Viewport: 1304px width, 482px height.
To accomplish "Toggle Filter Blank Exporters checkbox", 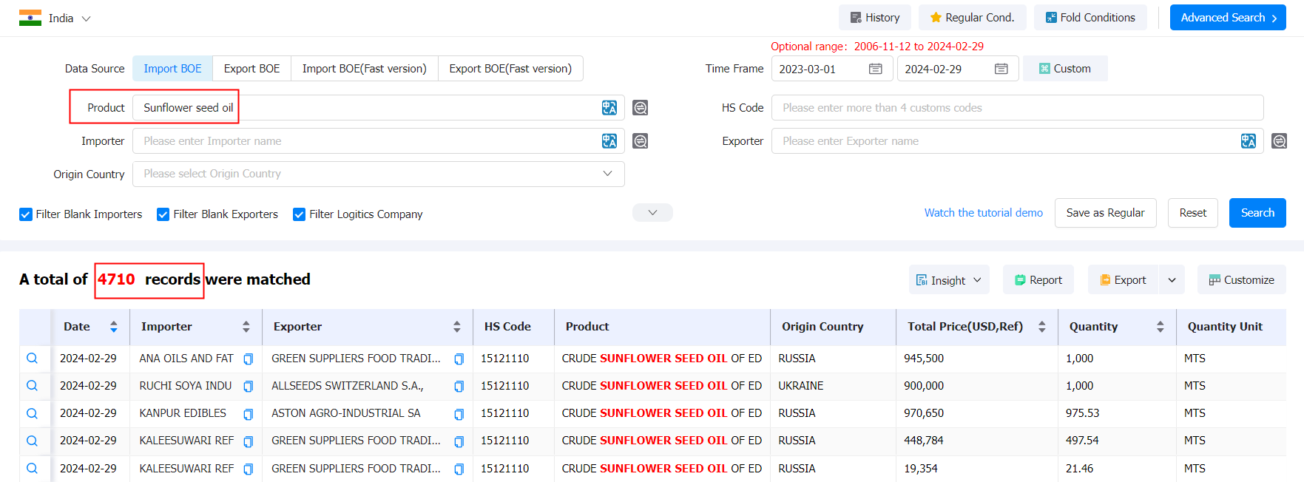I will pos(163,214).
